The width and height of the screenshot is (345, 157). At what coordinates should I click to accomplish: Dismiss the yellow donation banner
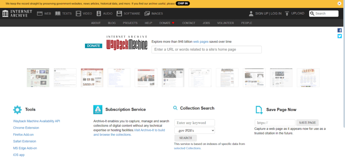(339, 3)
